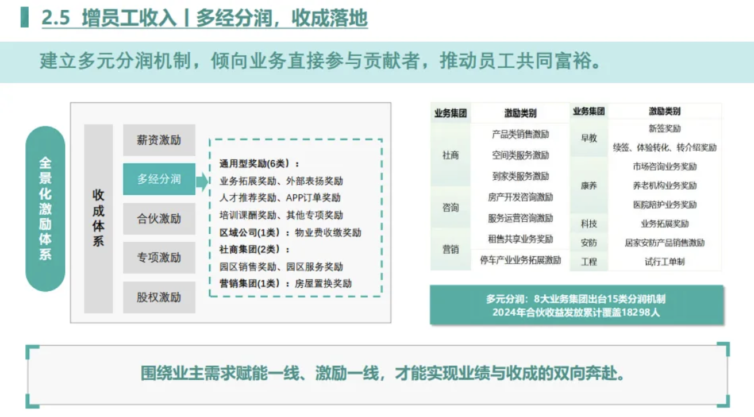Click the 股权激励 box

point(159,298)
